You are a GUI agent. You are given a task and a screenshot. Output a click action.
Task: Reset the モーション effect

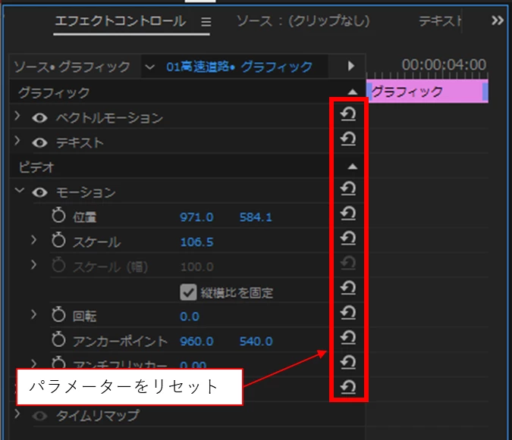click(x=348, y=189)
